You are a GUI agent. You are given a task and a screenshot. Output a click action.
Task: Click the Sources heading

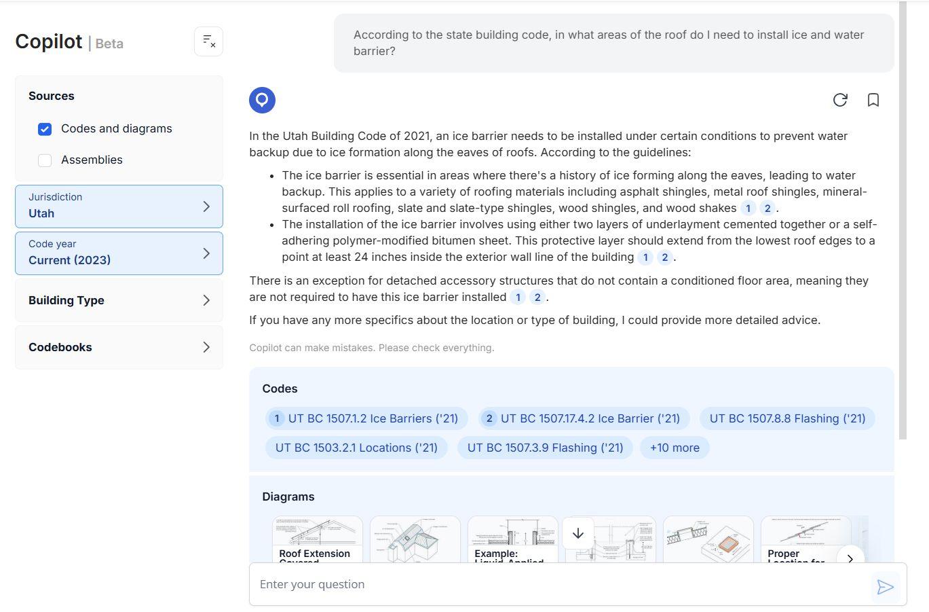pyautogui.click(x=52, y=96)
